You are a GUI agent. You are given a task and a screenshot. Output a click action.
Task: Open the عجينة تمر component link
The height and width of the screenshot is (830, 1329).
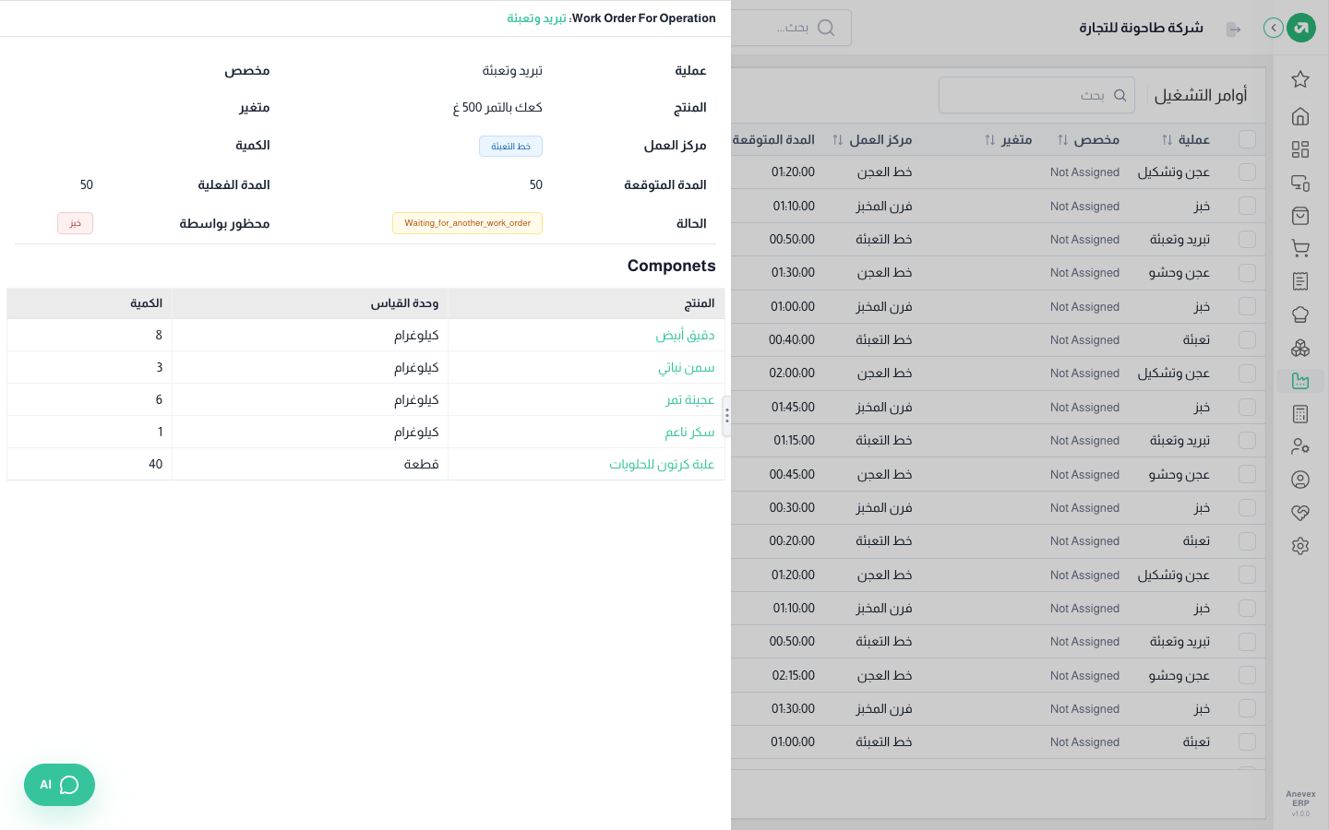(690, 399)
